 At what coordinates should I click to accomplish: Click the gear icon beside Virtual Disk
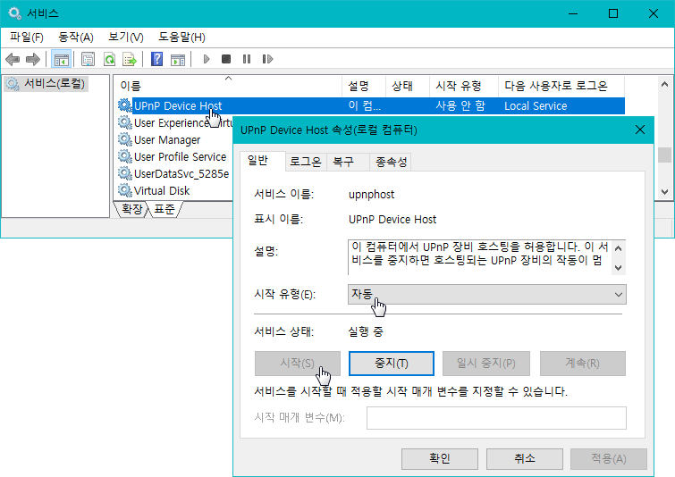[125, 190]
